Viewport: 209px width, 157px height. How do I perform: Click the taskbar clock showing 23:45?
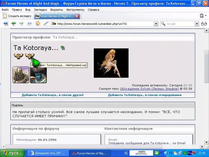click(x=202, y=153)
